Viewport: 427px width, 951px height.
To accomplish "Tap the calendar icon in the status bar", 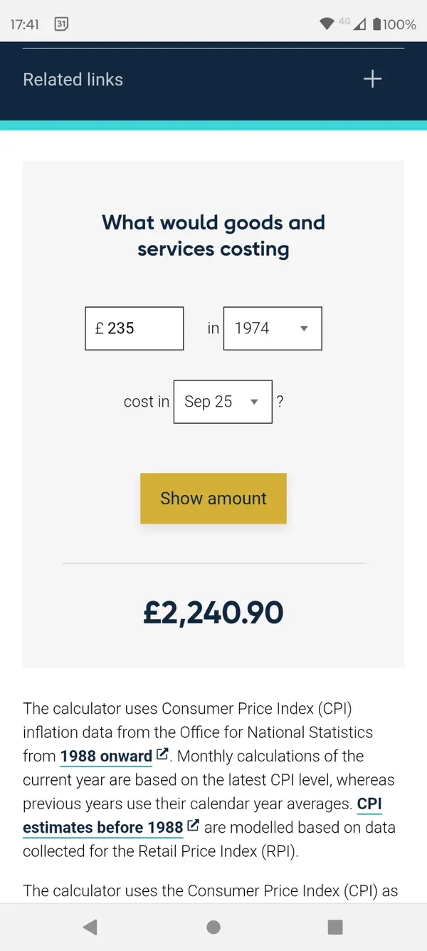I will point(62,24).
